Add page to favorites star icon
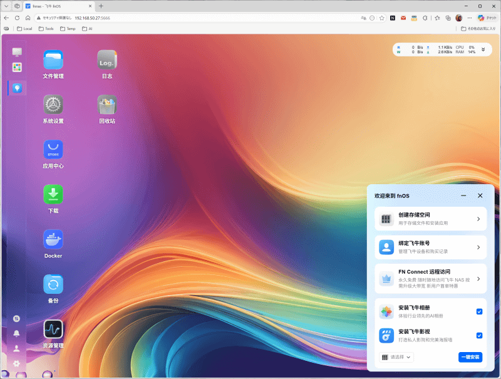This screenshot has height=379, width=501. click(382, 18)
